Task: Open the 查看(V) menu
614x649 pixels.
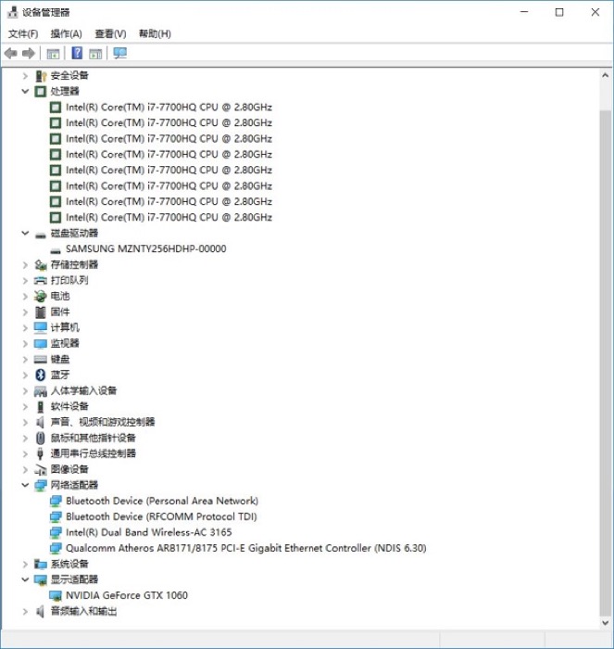Action: coord(110,33)
